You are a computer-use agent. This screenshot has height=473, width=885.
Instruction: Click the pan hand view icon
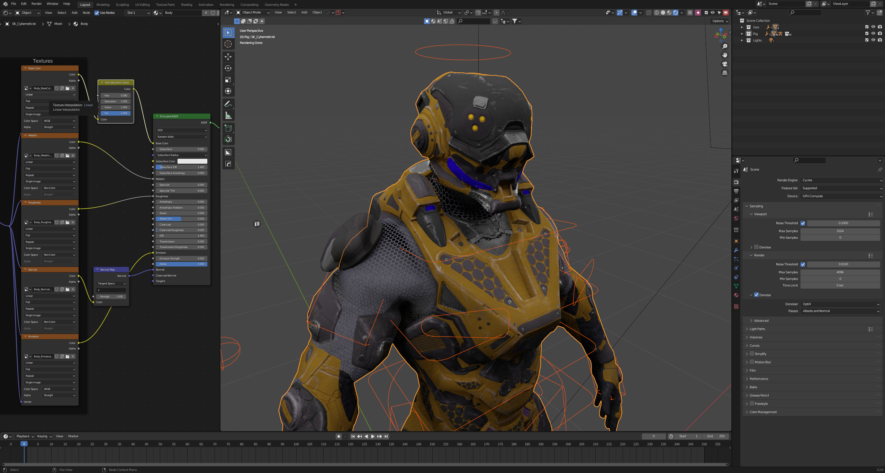pyautogui.click(x=724, y=55)
